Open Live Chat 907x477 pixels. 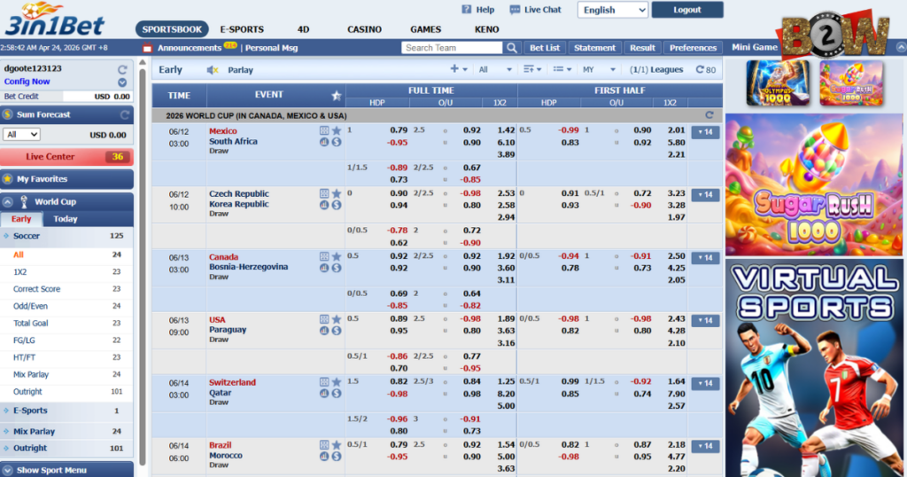[x=535, y=10]
